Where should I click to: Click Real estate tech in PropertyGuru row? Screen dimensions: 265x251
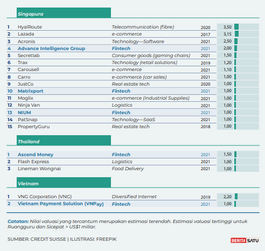pyautogui.click(x=130, y=127)
